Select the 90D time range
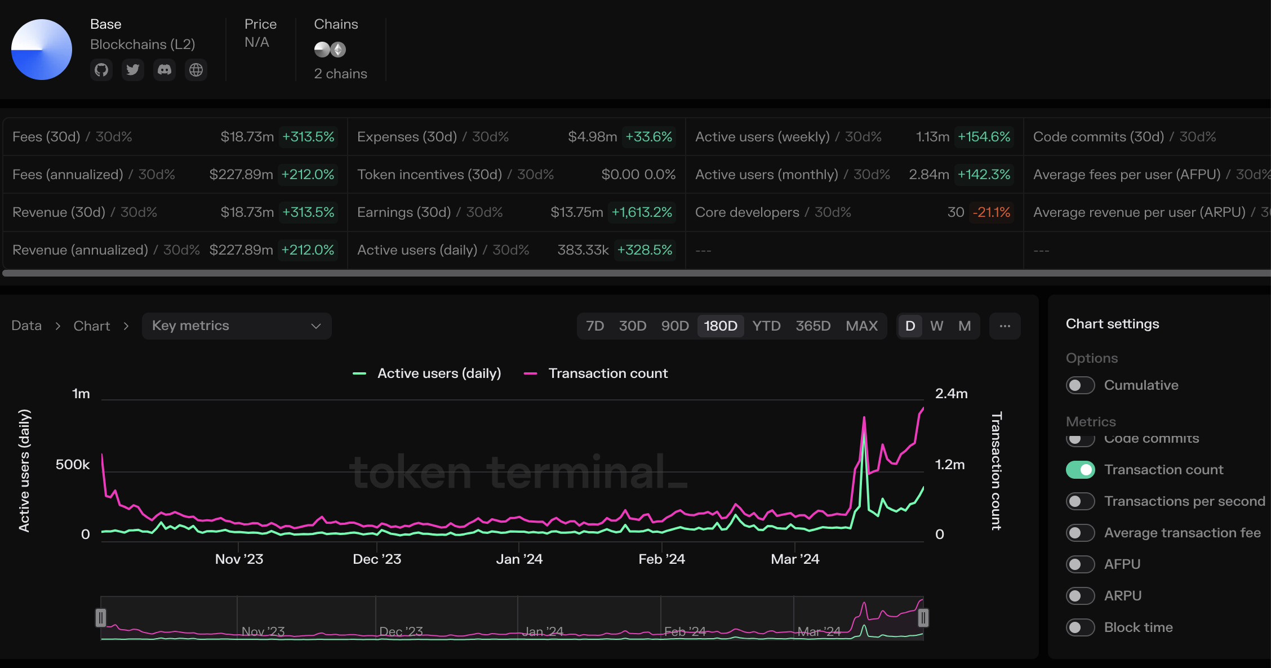This screenshot has height=668, width=1271. [675, 326]
